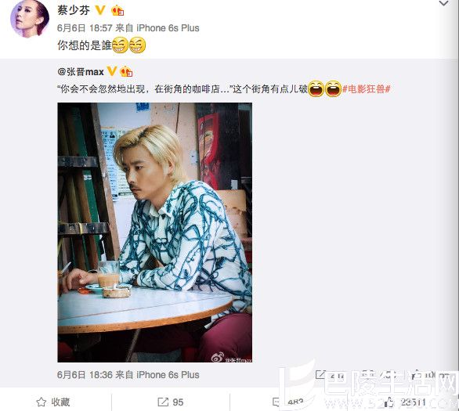The width and height of the screenshot is (459, 411).
Task: Click the repost icon of the original post
Action: (320, 375)
